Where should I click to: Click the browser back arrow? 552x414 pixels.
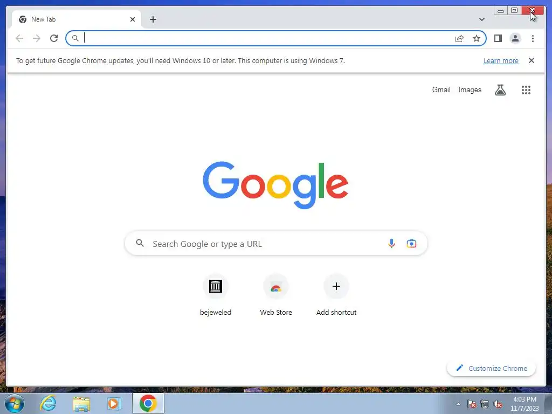click(x=19, y=38)
